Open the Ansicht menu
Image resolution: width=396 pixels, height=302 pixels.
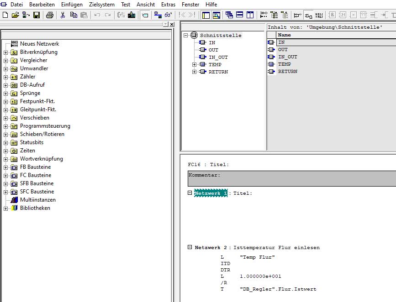(x=146, y=5)
